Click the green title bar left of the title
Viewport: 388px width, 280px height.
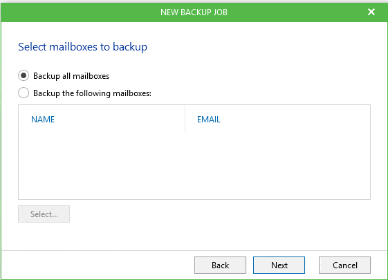[x=80, y=12]
